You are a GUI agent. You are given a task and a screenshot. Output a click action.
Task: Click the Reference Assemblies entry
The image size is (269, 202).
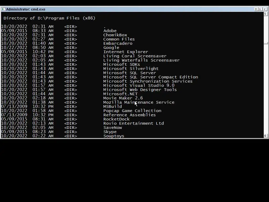[130, 115]
